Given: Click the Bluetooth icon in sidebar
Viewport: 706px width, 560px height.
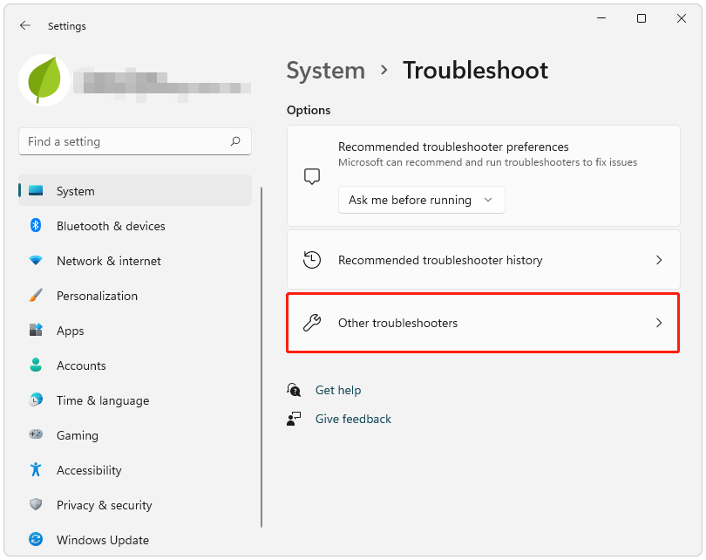Looking at the screenshot, I should pyautogui.click(x=36, y=225).
